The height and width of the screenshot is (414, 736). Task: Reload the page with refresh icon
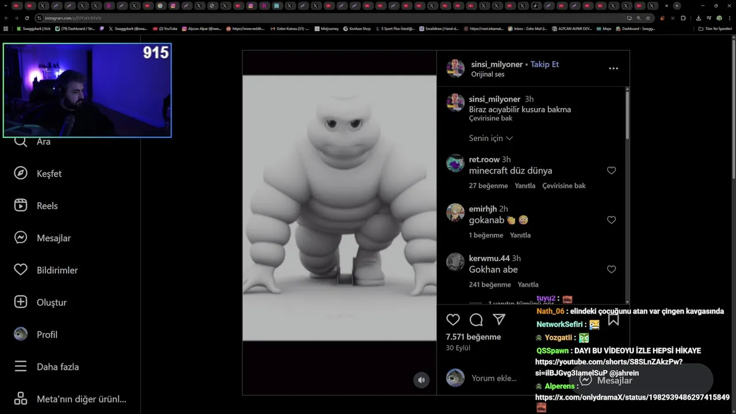[27, 18]
